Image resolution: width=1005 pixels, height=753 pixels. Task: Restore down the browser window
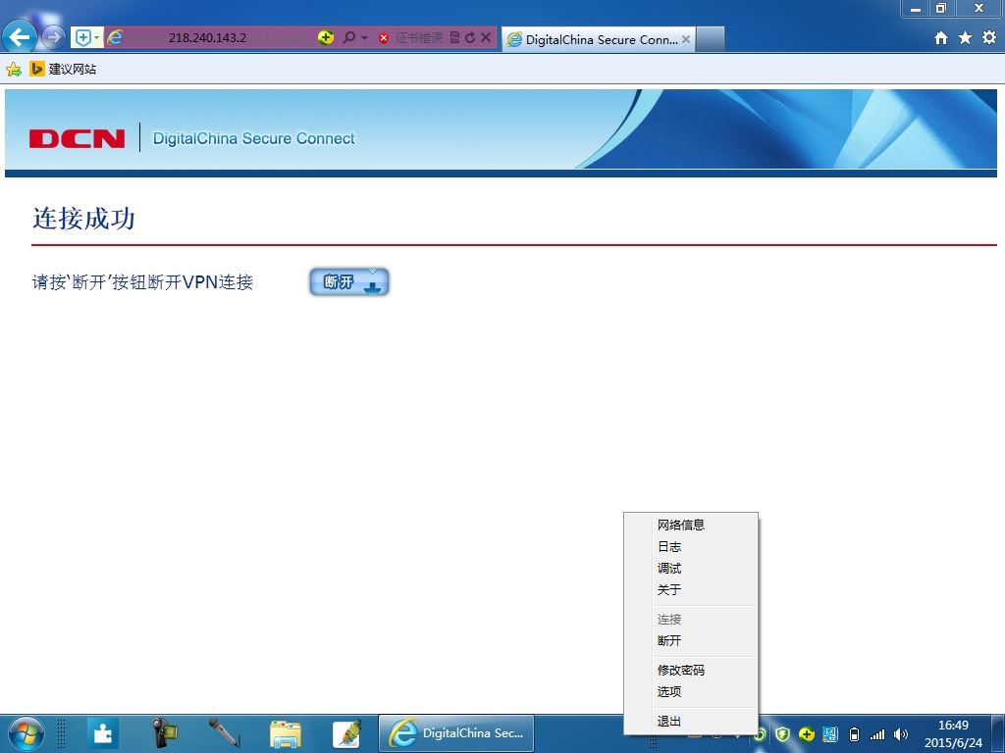[941, 8]
